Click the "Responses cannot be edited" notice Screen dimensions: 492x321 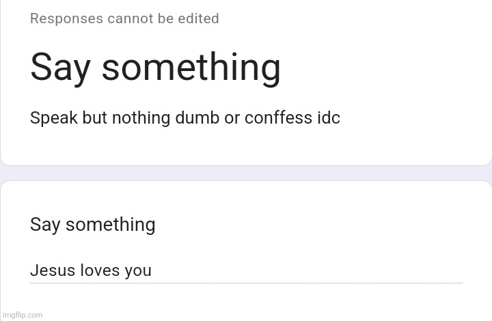tap(124, 18)
